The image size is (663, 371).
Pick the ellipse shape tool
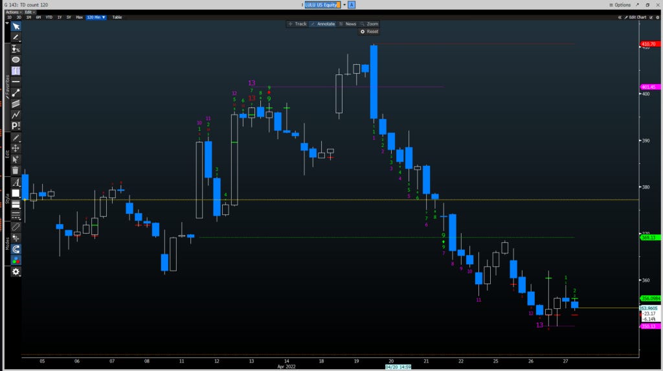[x=16, y=60]
